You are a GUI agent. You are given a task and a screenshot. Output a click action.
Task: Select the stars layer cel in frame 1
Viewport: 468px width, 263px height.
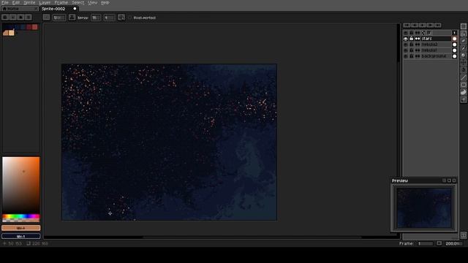[x=454, y=39]
